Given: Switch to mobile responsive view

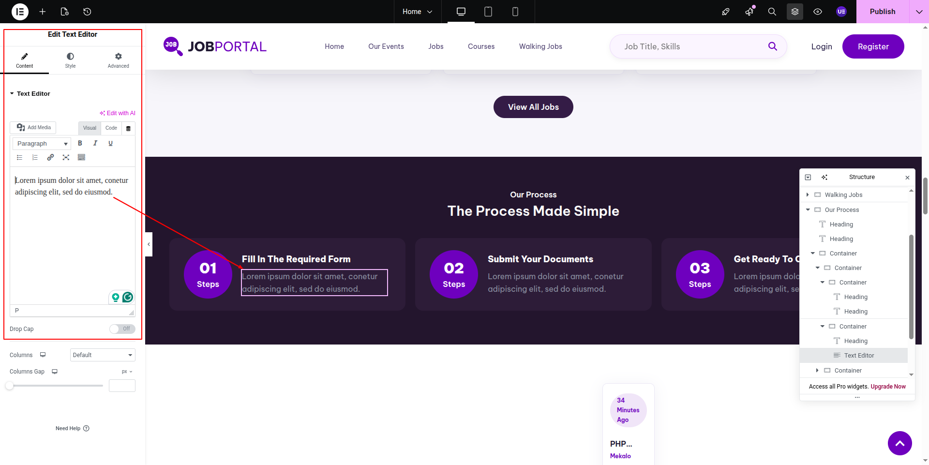Looking at the screenshot, I should [x=515, y=12].
